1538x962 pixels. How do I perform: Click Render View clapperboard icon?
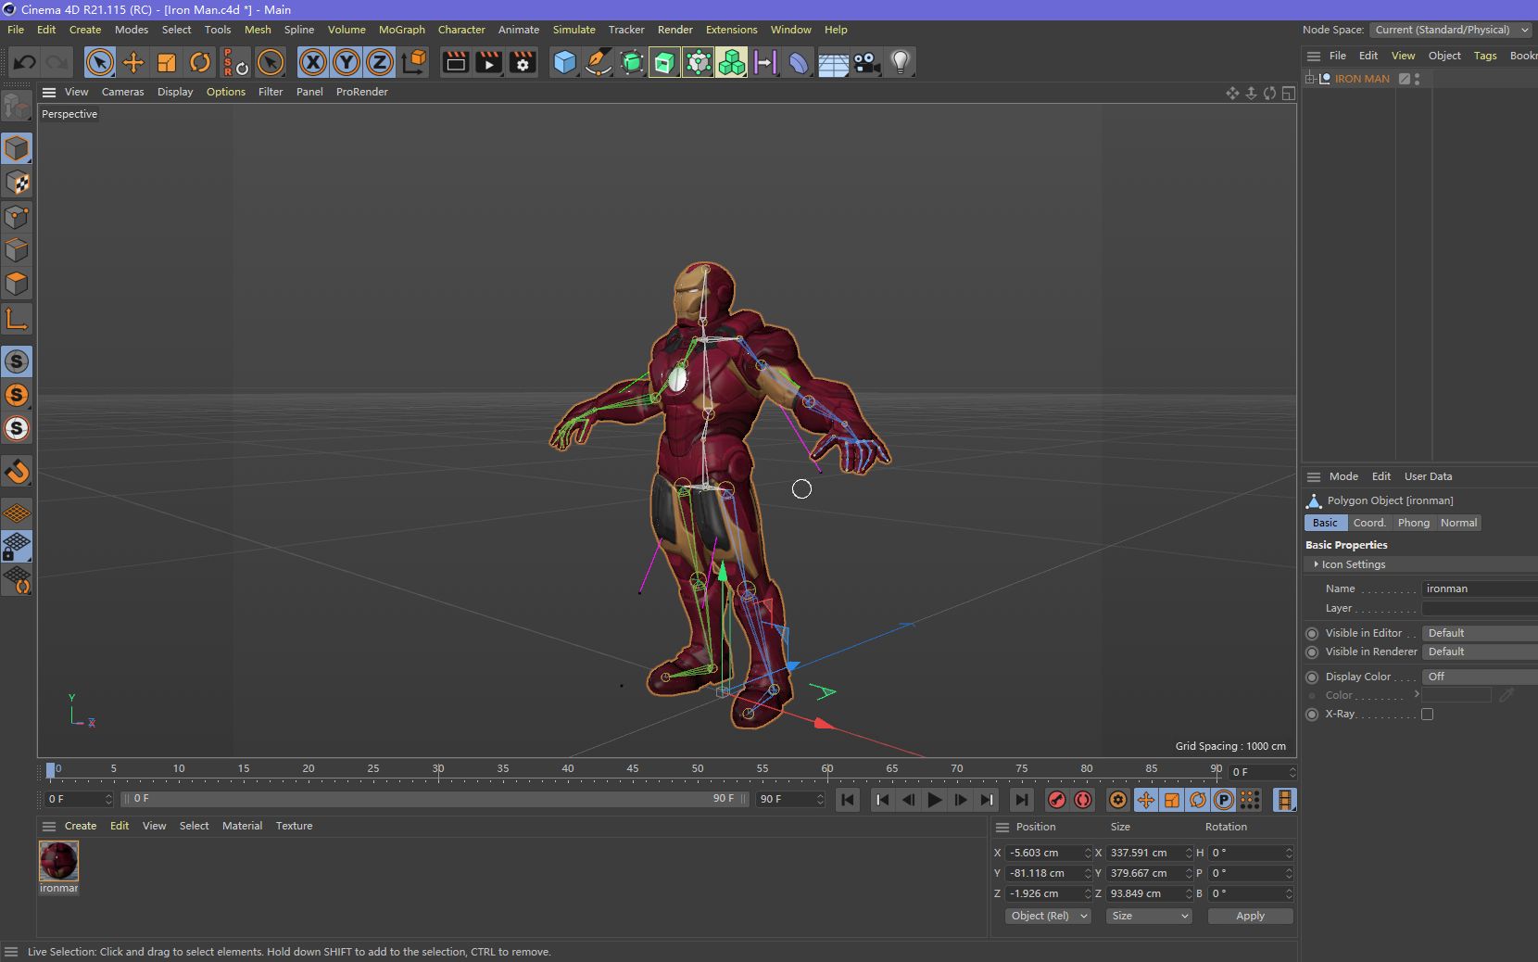[456, 63]
